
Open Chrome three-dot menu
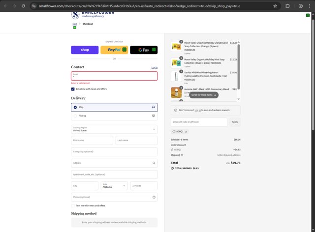click(x=310, y=6)
